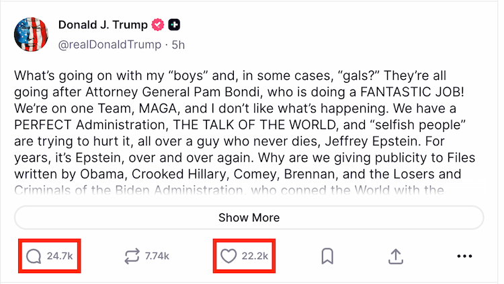Bookmark this post

pos(327,256)
